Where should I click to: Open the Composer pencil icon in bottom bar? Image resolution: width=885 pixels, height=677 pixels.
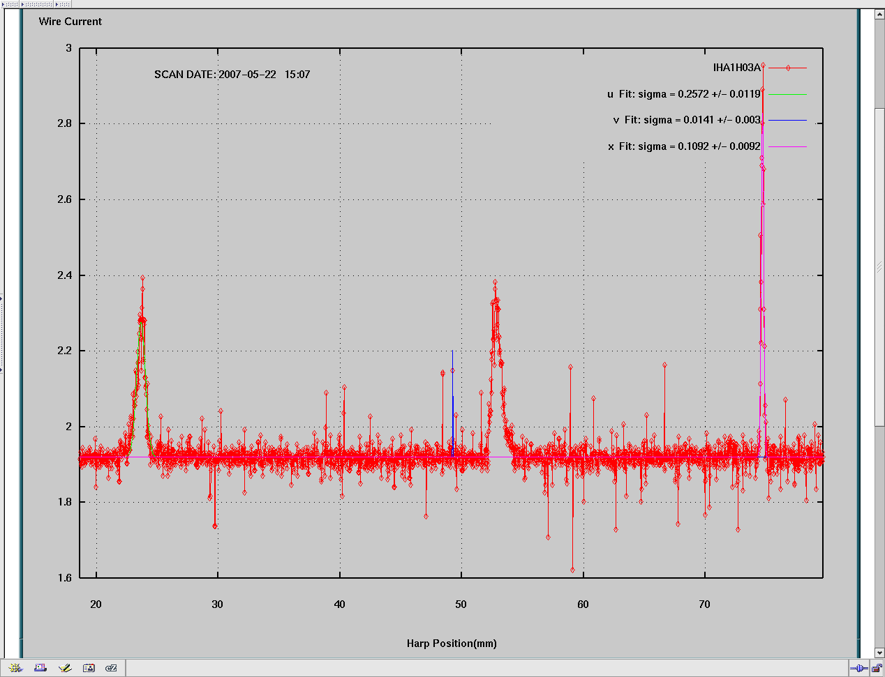[x=65, y=668]
